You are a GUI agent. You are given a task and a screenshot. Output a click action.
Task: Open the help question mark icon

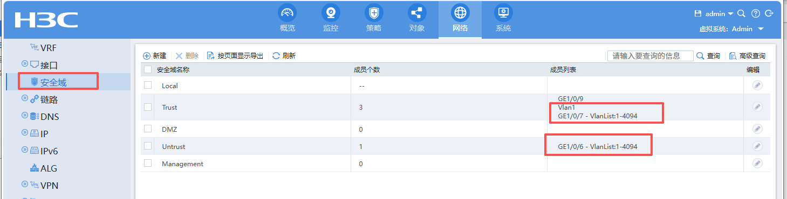(x=755, y=13)
